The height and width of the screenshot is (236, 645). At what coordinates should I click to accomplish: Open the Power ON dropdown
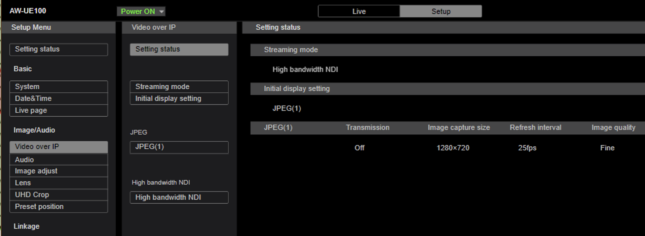(x=141, y=12)
